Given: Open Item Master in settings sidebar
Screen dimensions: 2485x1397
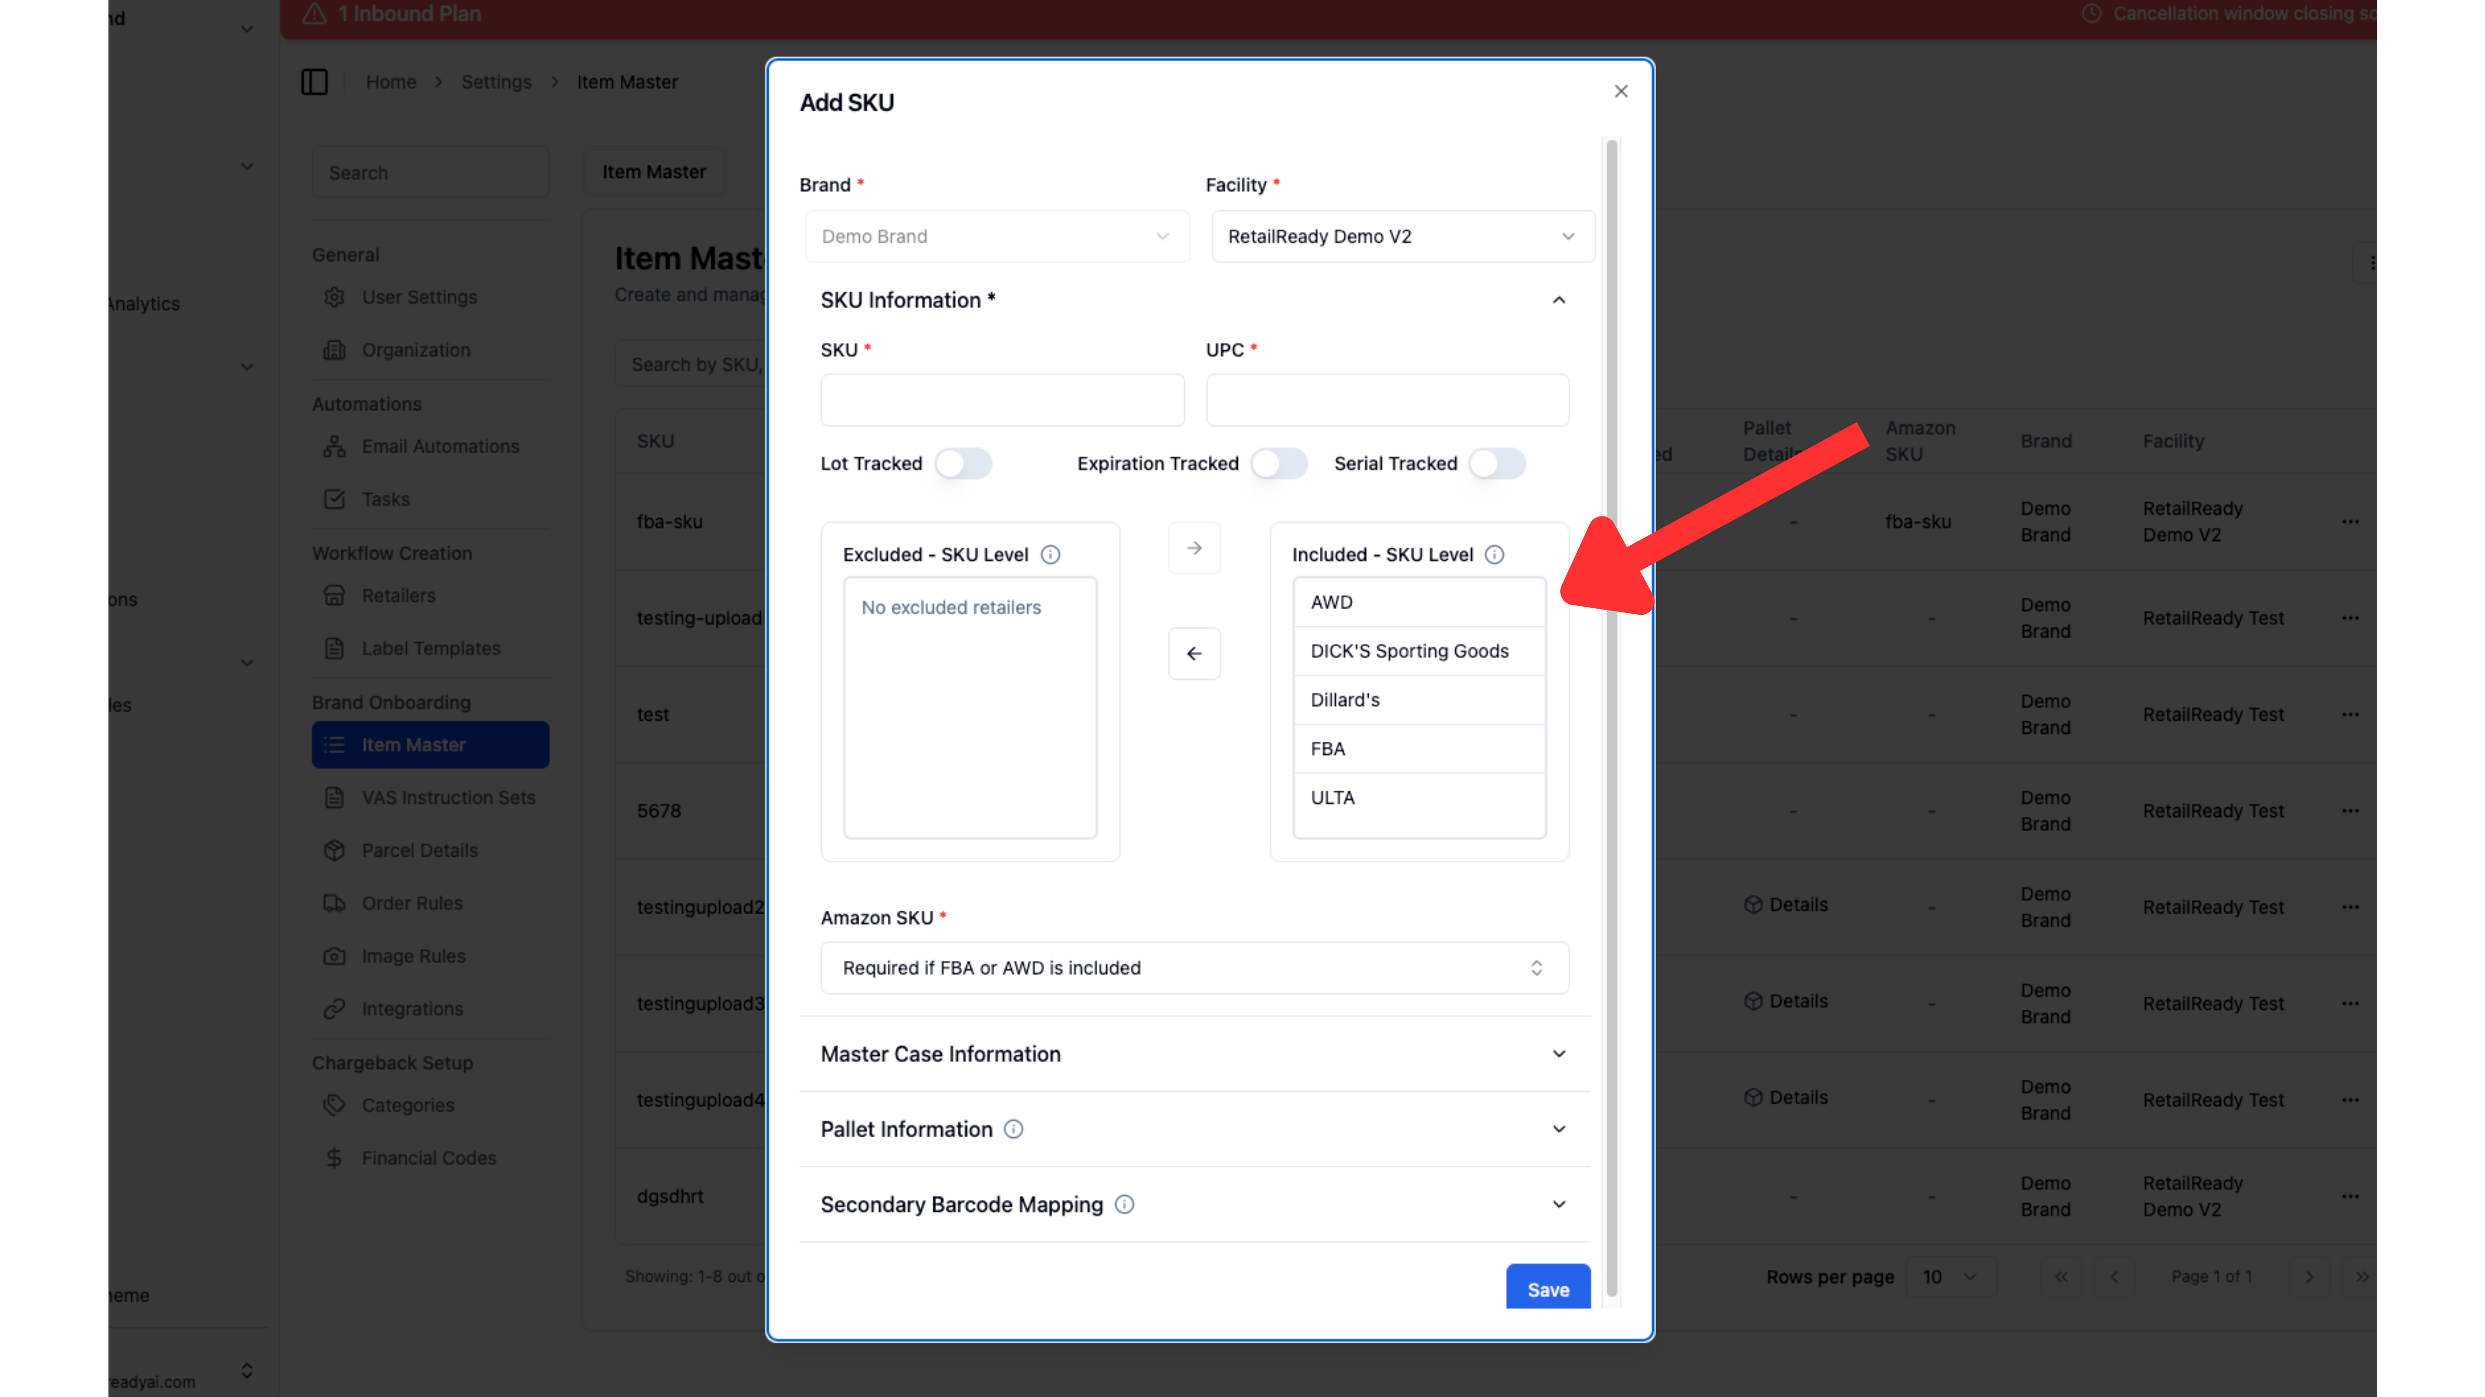Looking at the screenshot, I should point(430,745).
